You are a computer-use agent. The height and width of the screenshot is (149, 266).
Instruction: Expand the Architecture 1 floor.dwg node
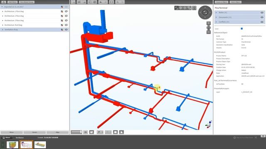[x=2, y=11]
